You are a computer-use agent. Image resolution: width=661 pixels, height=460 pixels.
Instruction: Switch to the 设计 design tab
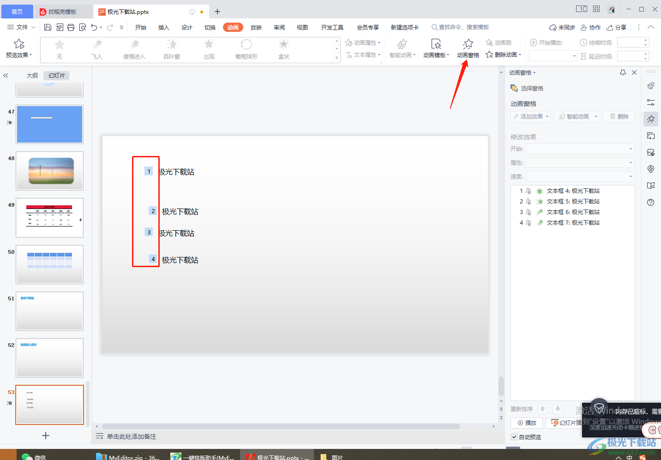pyautogui.click(x=187, y=27)
